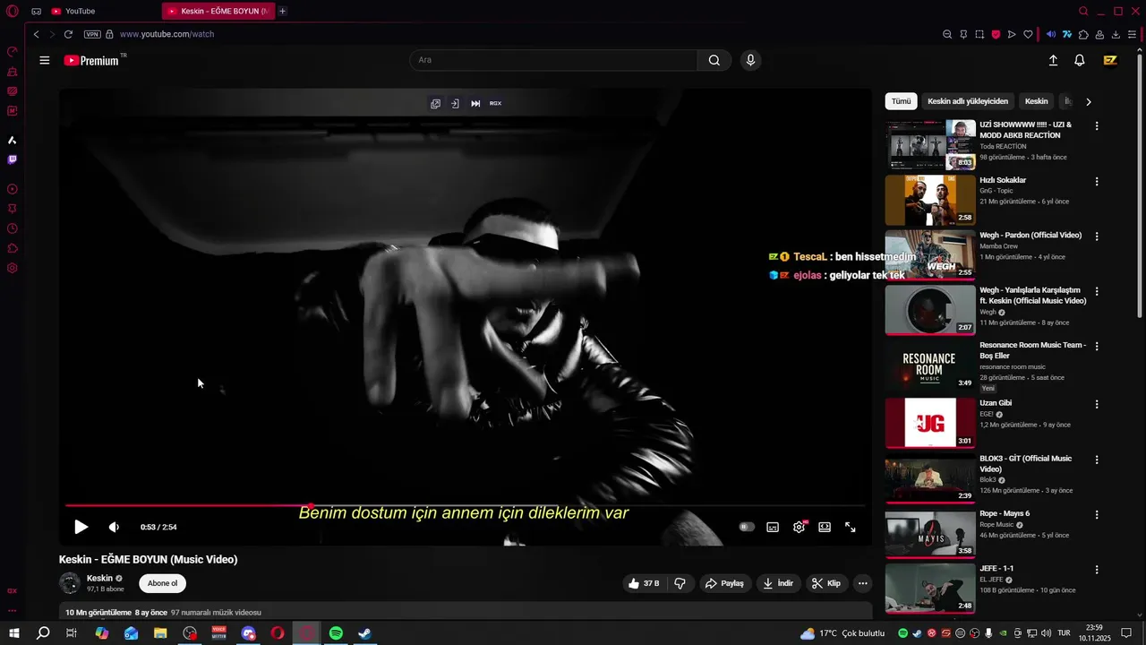
Task: Open Steam from the Windows taskbar
Action: coord(364,633)
